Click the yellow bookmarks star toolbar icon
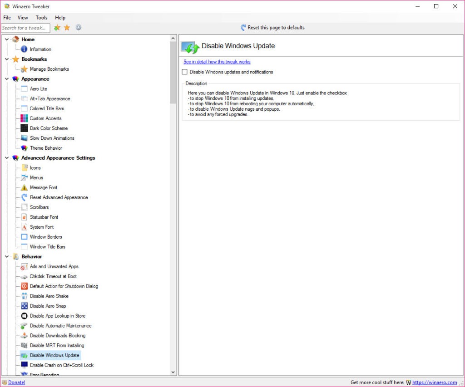The height and width of the screenshot is (387, 465). tap(67, 28)
